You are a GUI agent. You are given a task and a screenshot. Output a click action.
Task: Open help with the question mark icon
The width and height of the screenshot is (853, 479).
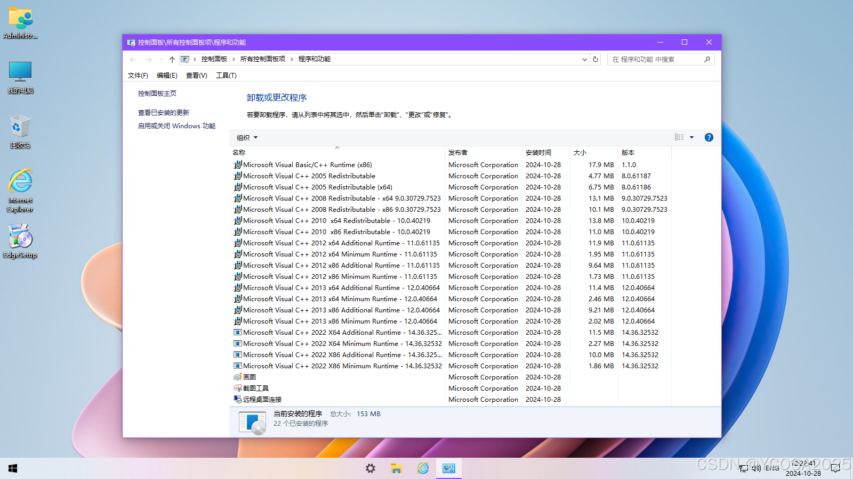point(709,137)
